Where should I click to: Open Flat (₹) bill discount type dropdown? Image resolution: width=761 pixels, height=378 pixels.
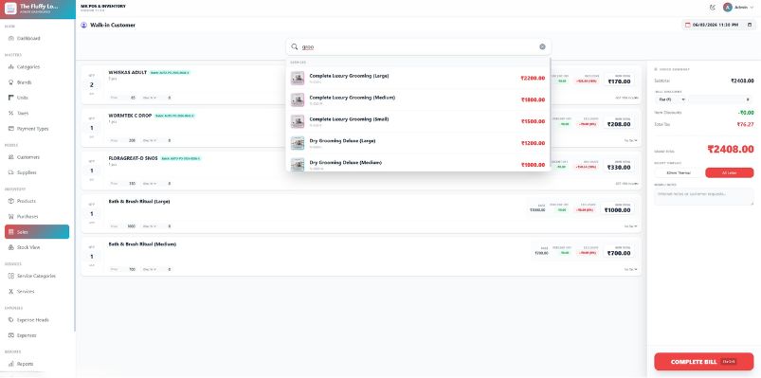tap(670, 99)
